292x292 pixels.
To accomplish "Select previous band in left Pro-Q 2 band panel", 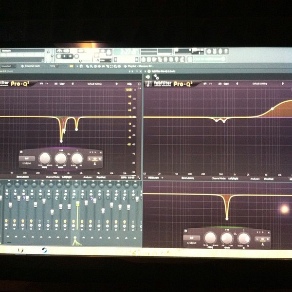I will [x=90, y=152].
